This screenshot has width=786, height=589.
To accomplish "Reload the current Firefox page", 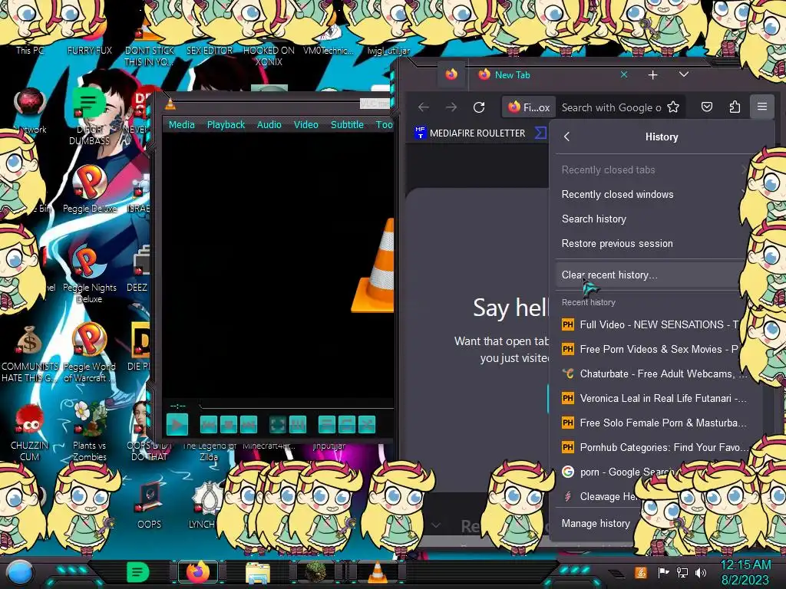I will (x=479, y=107).
